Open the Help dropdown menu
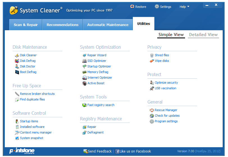This screenshot has height=157, width=228. pyautogui.click(x=184, y=7)
